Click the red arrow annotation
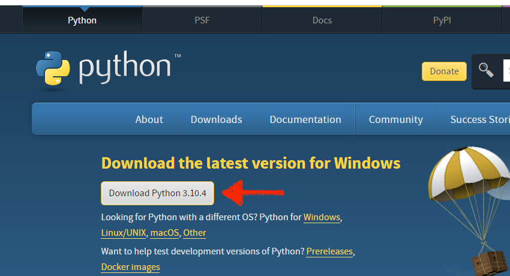 (x=253, y=193)
